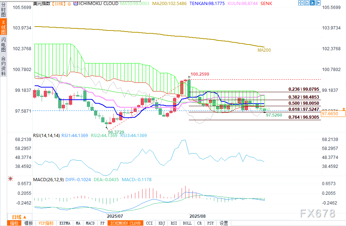This screenshot has height=226, width=346.
Task: Select the 指标 tab at bottom left
Action: [14, 223]
